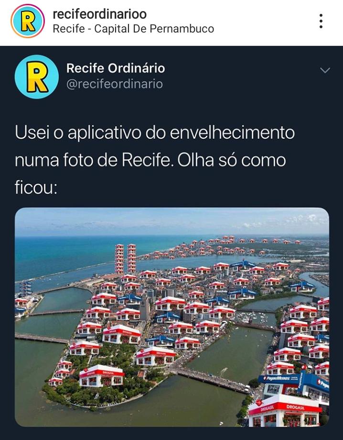This screenshot has height=440, width=343.
Task: Tap the large yellow R tweet avatar
Action: coord(37,77)
